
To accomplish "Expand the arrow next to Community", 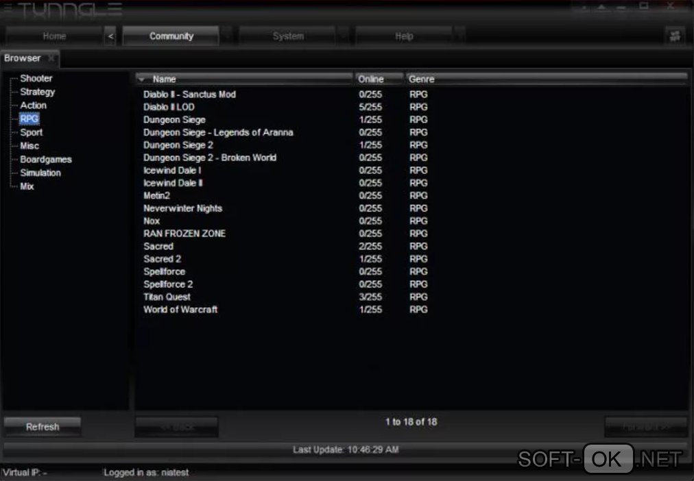I will (x=226, y=36).
